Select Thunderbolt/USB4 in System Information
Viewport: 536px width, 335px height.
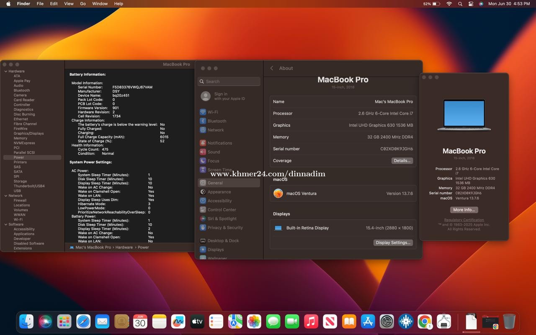click(29, 186)
